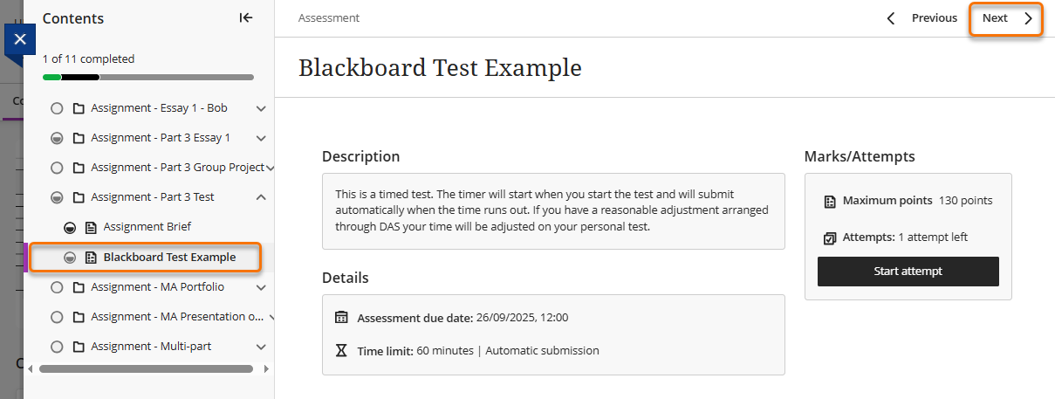Toggle completion circle for Assignment - Essay 1 - Bob
Screen dimensions: 1055x399
[57, 108]
